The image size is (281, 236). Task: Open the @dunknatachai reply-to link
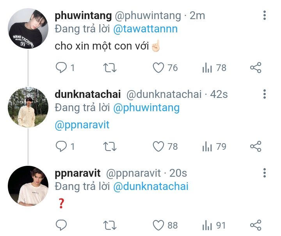click(151, 186)
